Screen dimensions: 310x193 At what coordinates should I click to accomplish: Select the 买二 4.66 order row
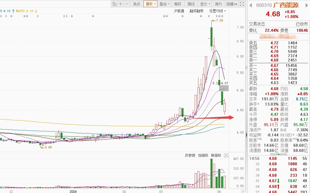pyautogui.click(x=278, y=70)
